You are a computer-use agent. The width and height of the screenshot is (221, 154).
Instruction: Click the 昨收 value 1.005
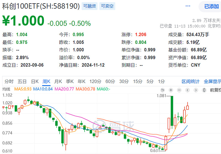(78, 42)
